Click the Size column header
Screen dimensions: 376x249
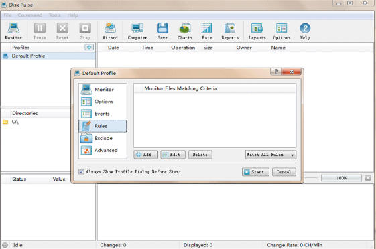point(208,48)
